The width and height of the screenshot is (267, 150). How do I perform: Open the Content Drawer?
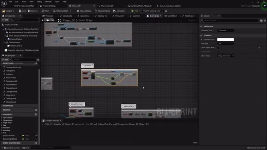(12, 148)
